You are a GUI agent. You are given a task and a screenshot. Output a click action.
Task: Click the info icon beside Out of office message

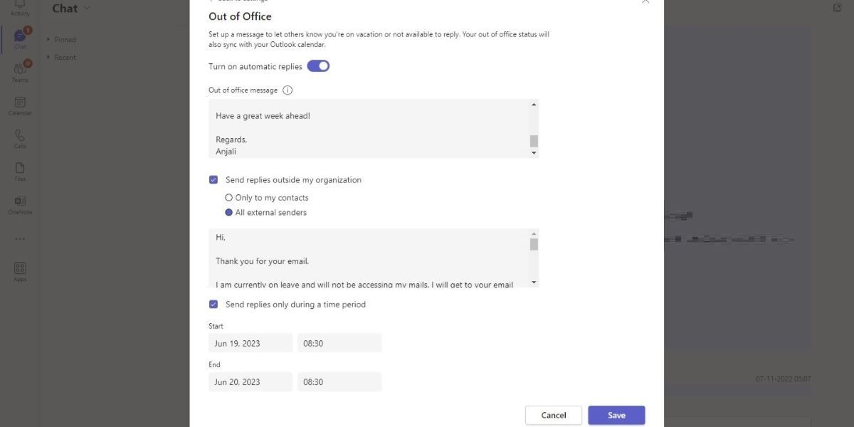(288, 90)
